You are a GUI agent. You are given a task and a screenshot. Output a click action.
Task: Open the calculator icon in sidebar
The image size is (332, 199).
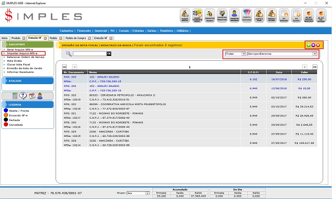tap(15, 96)
